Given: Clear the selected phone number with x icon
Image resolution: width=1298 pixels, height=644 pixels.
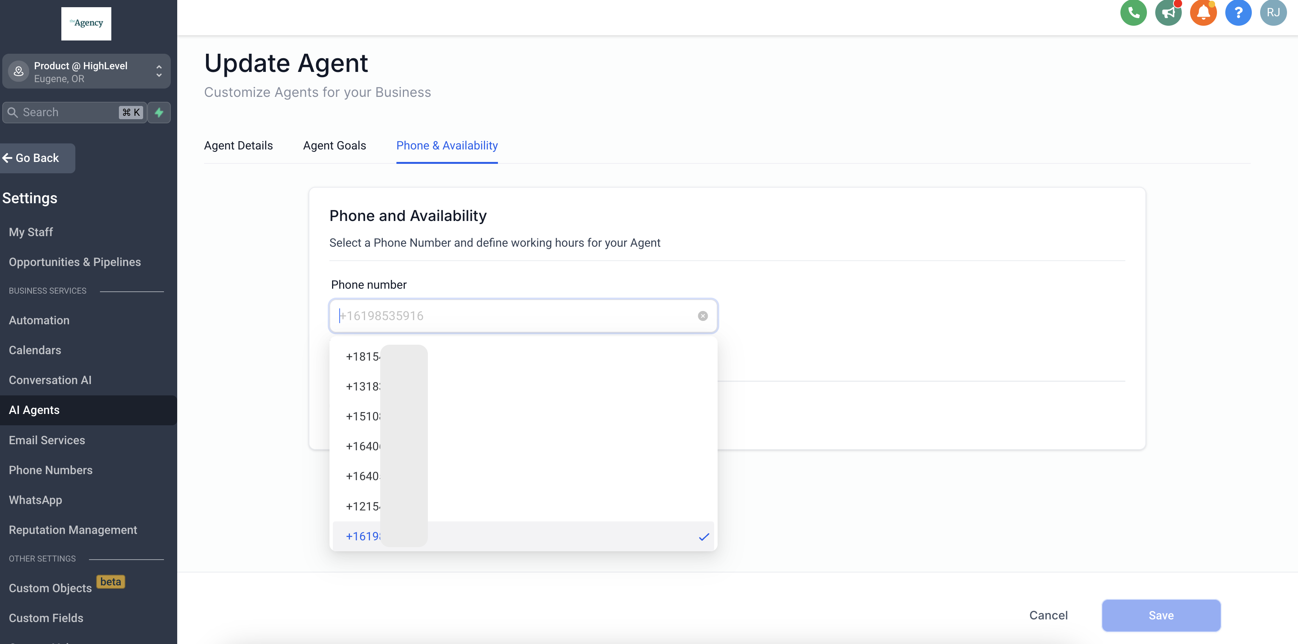Looking at the screenshot, I should (702, 316).
